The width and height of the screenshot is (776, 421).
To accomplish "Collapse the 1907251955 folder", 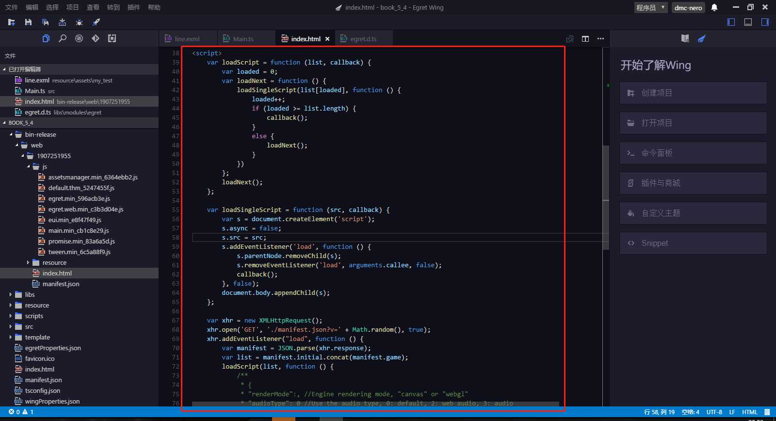I will 22,156.
